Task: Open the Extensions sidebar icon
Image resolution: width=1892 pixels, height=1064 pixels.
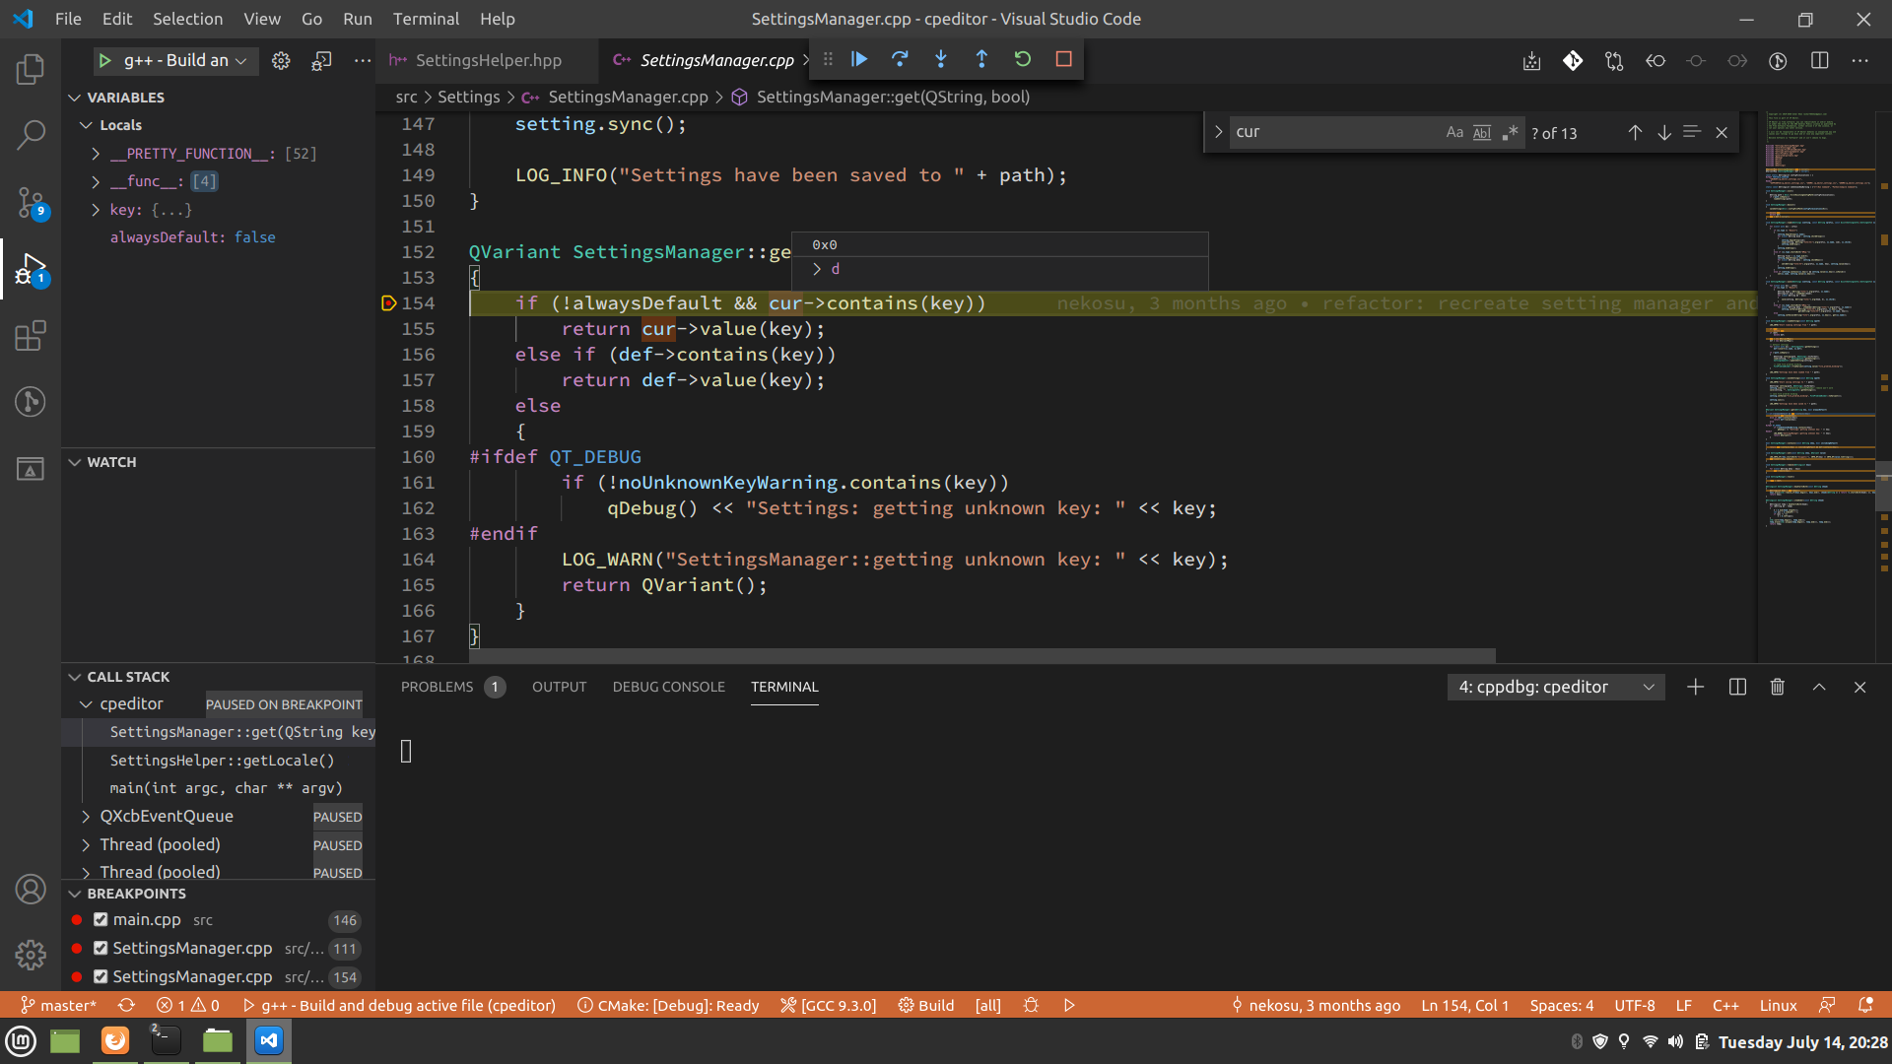Action: tap(30, 335)
